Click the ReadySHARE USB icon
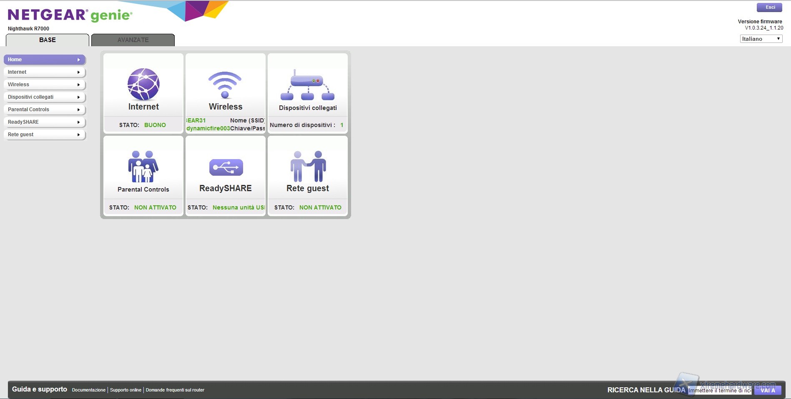791x399 pixels. click(226, 167)
